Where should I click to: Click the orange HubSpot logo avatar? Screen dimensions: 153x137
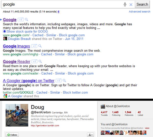pos(126,133)
